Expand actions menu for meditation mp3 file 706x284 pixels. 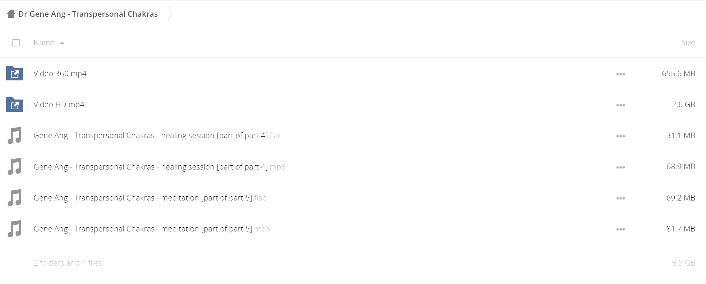(x=620, y=229)
